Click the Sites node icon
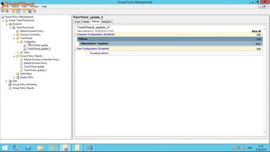 click(x=10, y=81)
